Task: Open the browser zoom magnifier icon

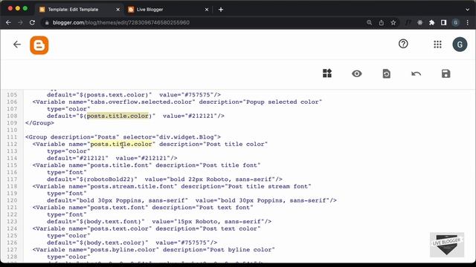Action: point(369,22)
